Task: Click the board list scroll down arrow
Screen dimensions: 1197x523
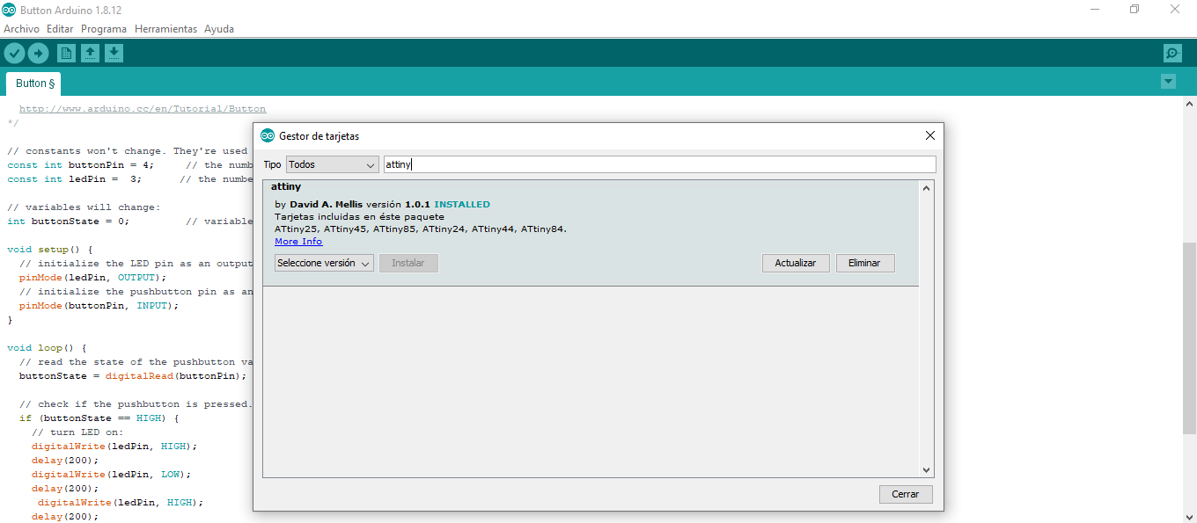Action: coord(926,471)
